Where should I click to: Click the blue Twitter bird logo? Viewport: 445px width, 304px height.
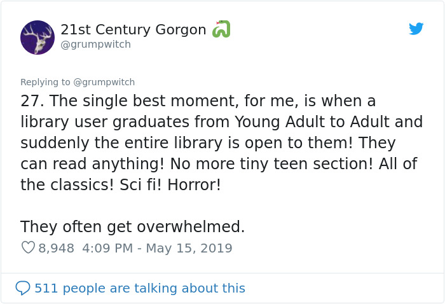(x=416, y=29)
